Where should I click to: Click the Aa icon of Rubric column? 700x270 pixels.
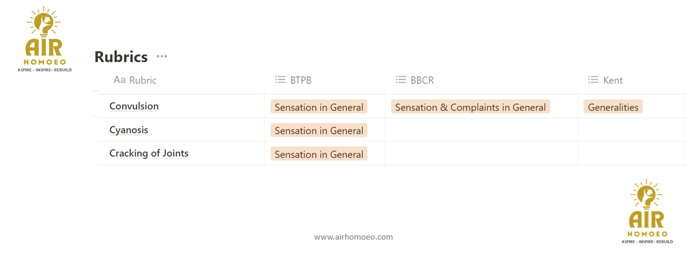pos(119,80)
